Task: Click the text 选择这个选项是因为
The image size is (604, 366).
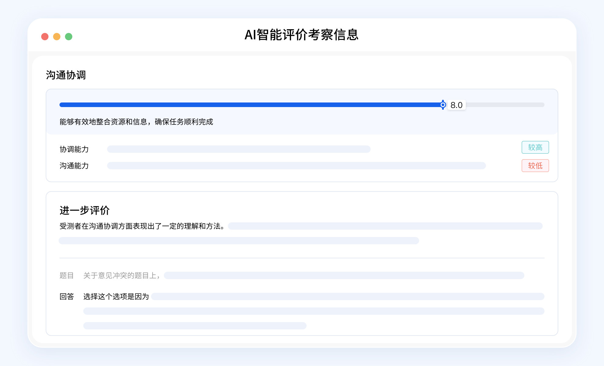Action: click(116, 296)
